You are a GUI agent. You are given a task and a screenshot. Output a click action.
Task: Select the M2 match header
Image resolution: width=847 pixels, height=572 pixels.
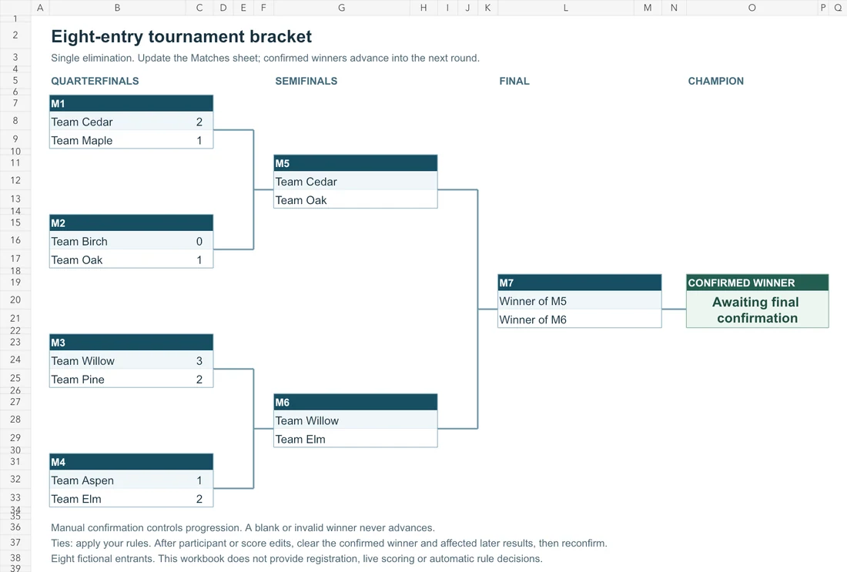click(x=131, y=223)
